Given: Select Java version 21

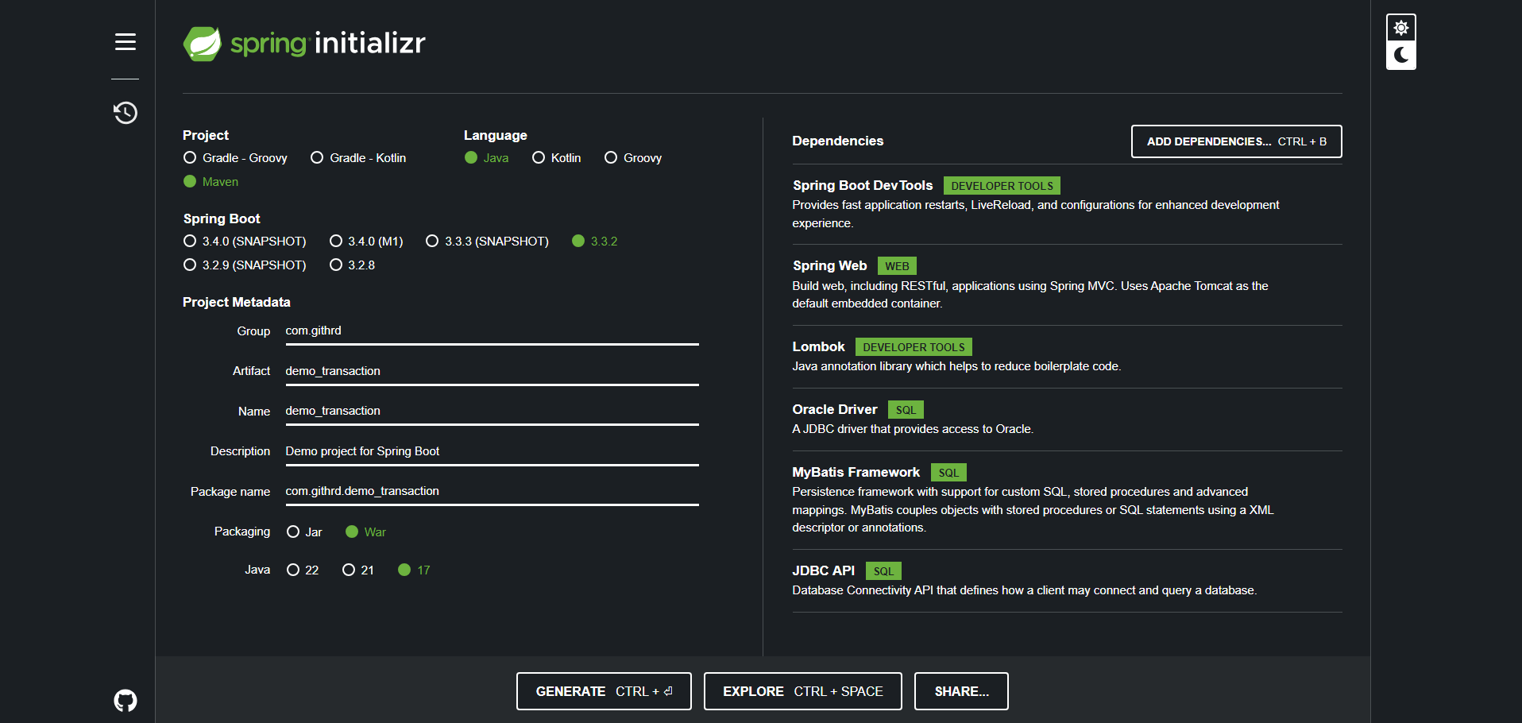Looking at the screenshot, I should (x=357, y=570).
